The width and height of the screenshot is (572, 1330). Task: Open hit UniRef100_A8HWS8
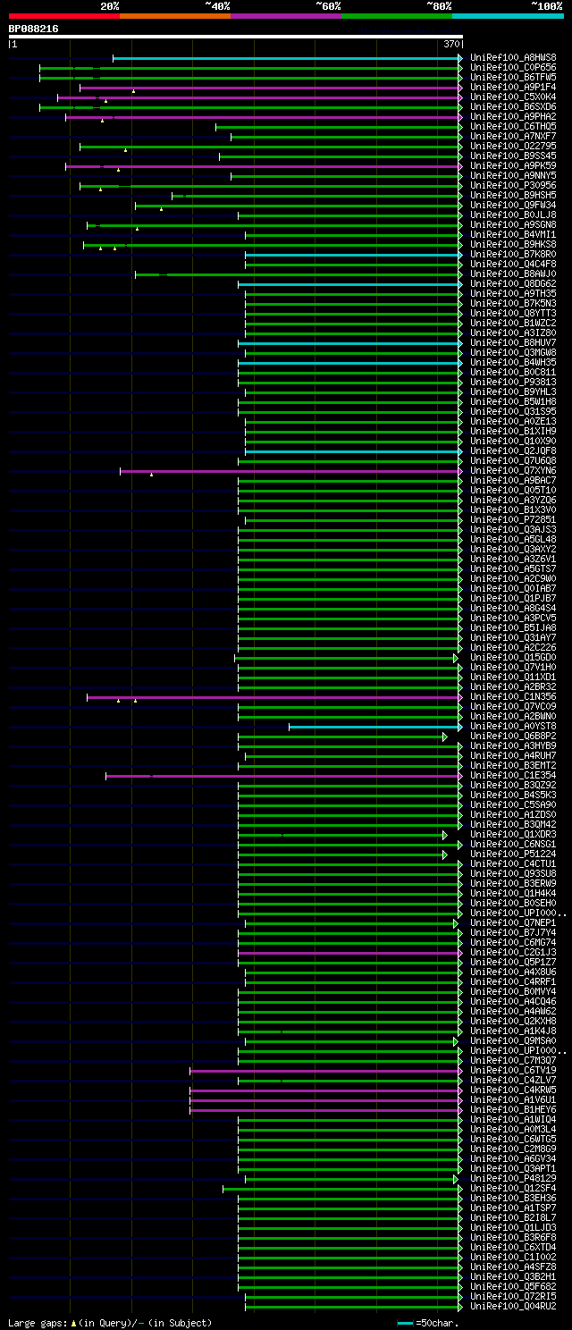pyautogui.click(x=513, y=58)
